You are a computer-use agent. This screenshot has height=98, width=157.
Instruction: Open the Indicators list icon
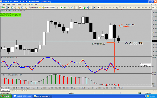click(x=84, y=8)
